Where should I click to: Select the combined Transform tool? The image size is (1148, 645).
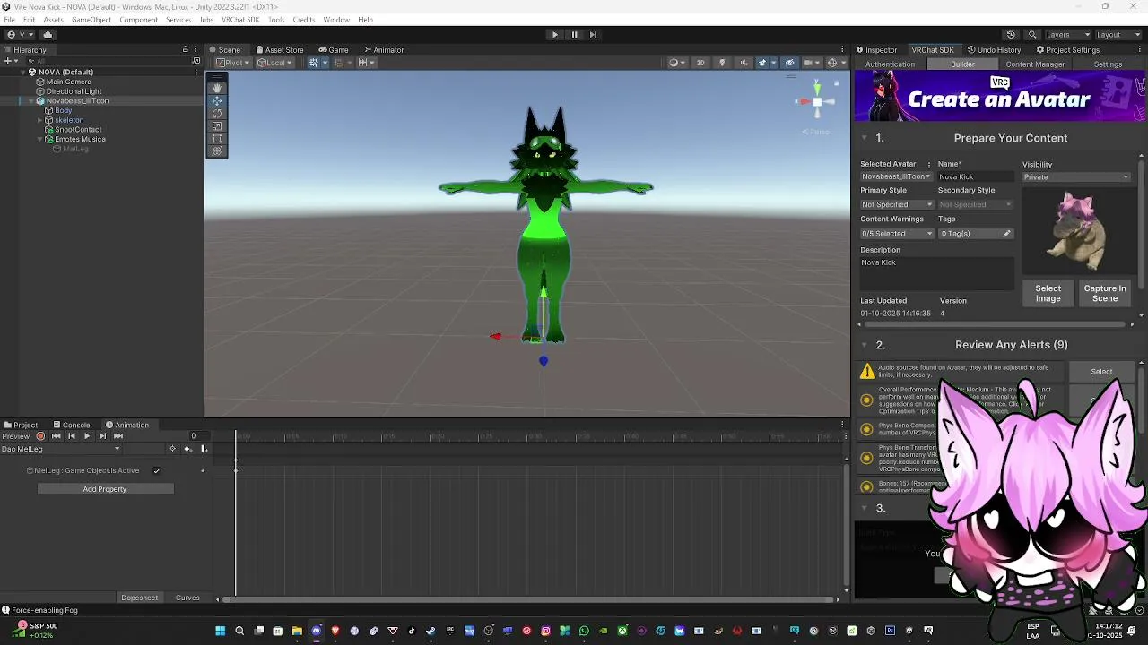217,151
